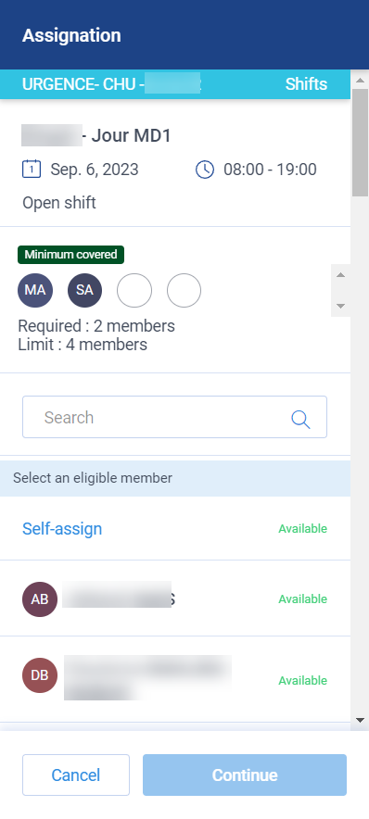Click the first empty member slot circle

pyautogui.click(x=134, y=290)
